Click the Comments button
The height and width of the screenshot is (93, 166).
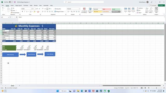click(x=153, y=5)
